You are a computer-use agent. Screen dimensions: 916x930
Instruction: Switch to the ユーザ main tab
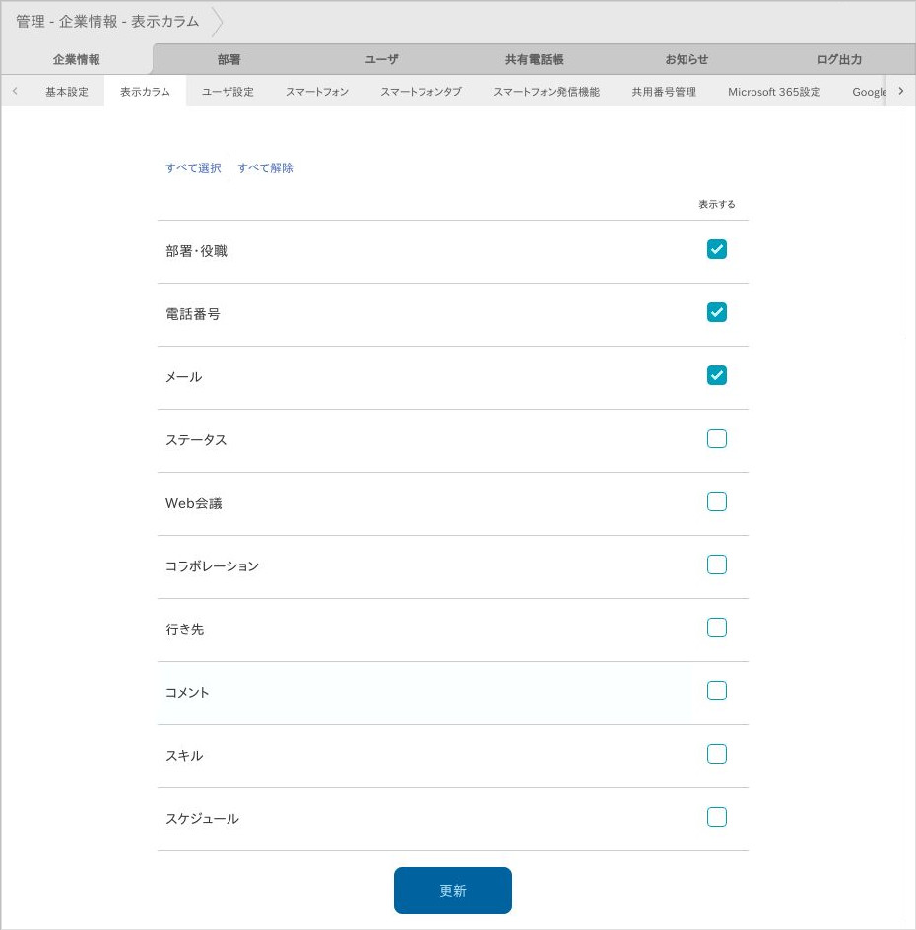pos(381,59)
